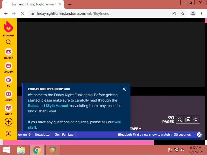The height and width of the screenshot is (155, 207).
Task: Go forward in browser history
Action: coord(14,13)
